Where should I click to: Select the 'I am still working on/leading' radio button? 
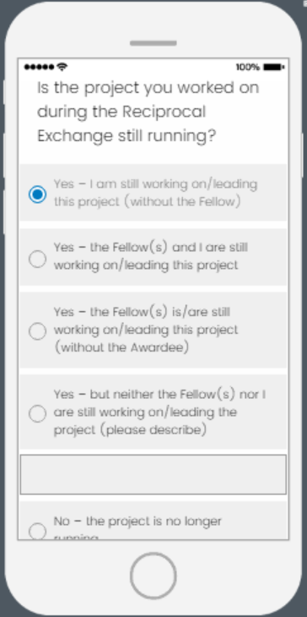coord(37,194)
